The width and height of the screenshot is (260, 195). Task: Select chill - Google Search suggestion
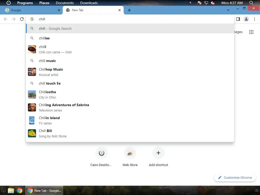pyautogui.click(x=130, y=28)
